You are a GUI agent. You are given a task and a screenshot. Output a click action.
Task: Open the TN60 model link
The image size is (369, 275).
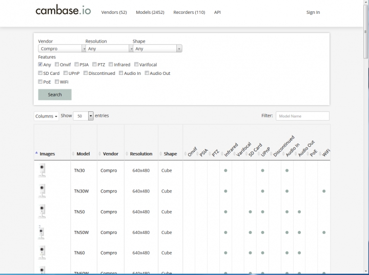[x=79, y=253]
